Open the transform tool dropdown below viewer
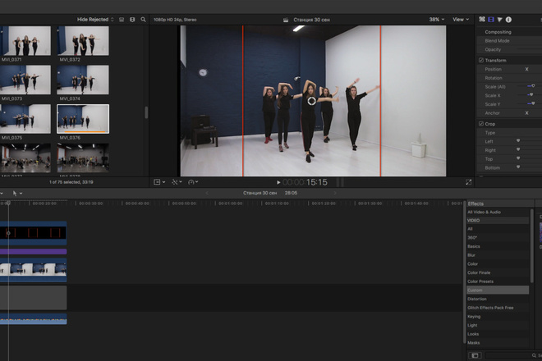 159,182
